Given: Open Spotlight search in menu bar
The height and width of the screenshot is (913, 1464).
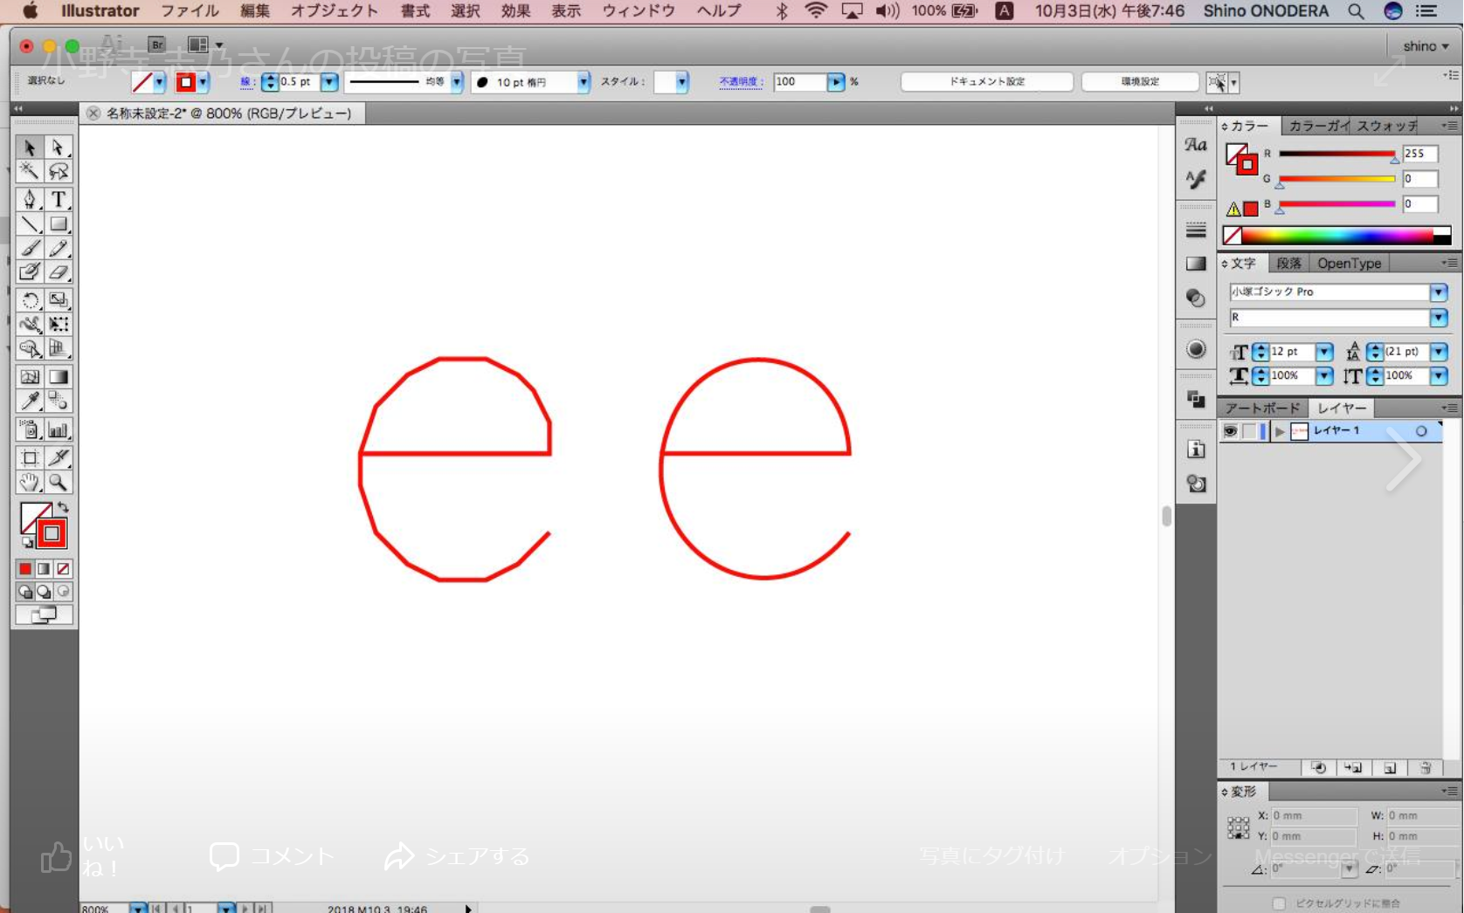Looking at the screenshot, I should tap(1356, 10).
